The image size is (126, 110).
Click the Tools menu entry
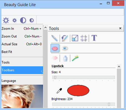pos(22,62)
